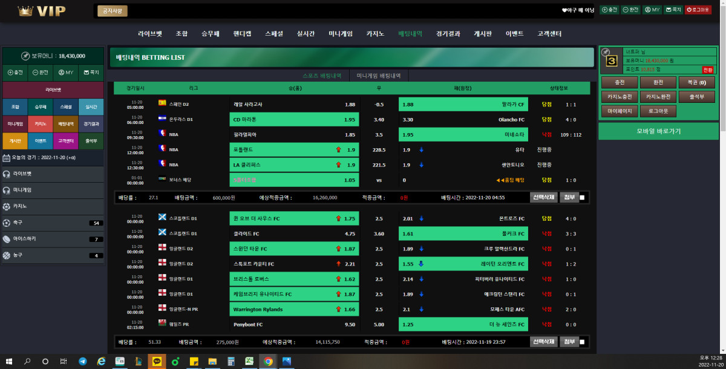Image resolution: width=726 pixels, height=369 pixels.
Task: Click the headset icon beside sidebar 라이브벳
Action: pos(7,174)
